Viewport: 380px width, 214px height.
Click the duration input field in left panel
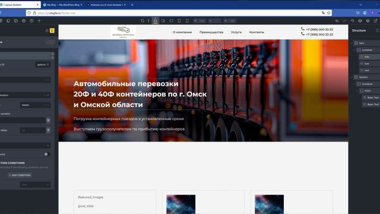(23, 120)
